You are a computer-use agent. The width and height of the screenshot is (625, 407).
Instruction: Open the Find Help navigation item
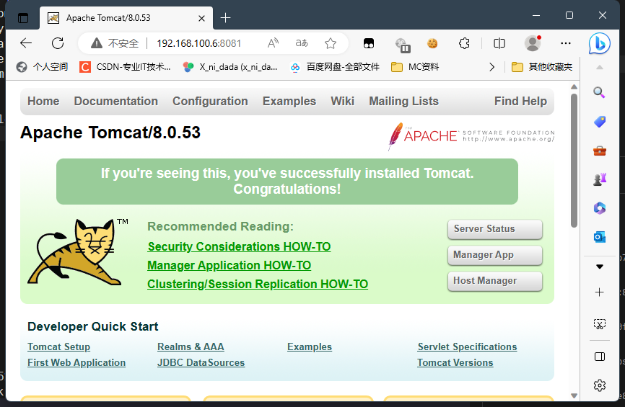(x=520, y=102)
